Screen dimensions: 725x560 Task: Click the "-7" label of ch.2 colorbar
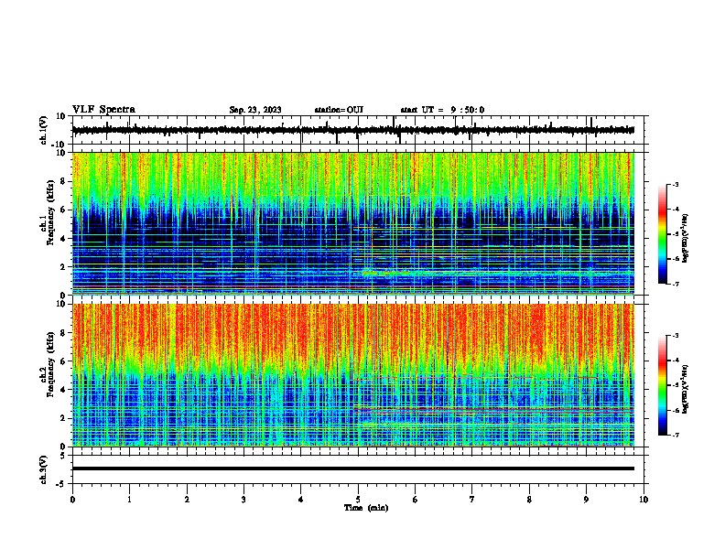point(675,436)
